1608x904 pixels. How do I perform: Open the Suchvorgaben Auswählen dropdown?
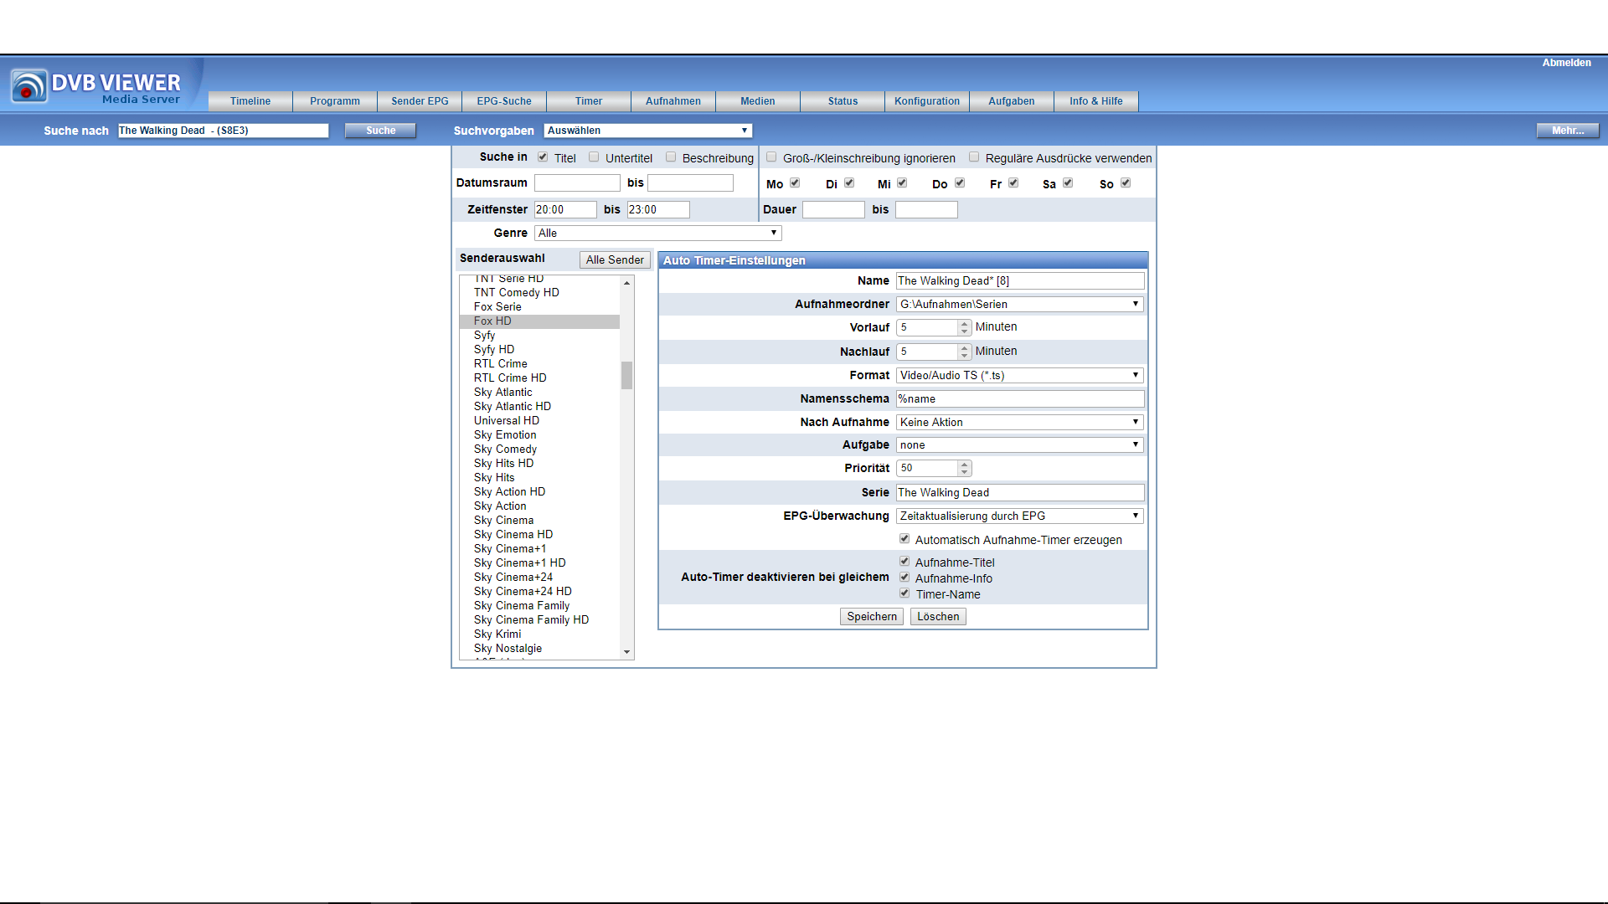point(648,131)
